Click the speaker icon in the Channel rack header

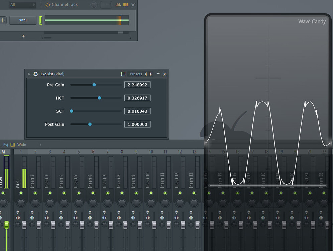pos(47,4)
